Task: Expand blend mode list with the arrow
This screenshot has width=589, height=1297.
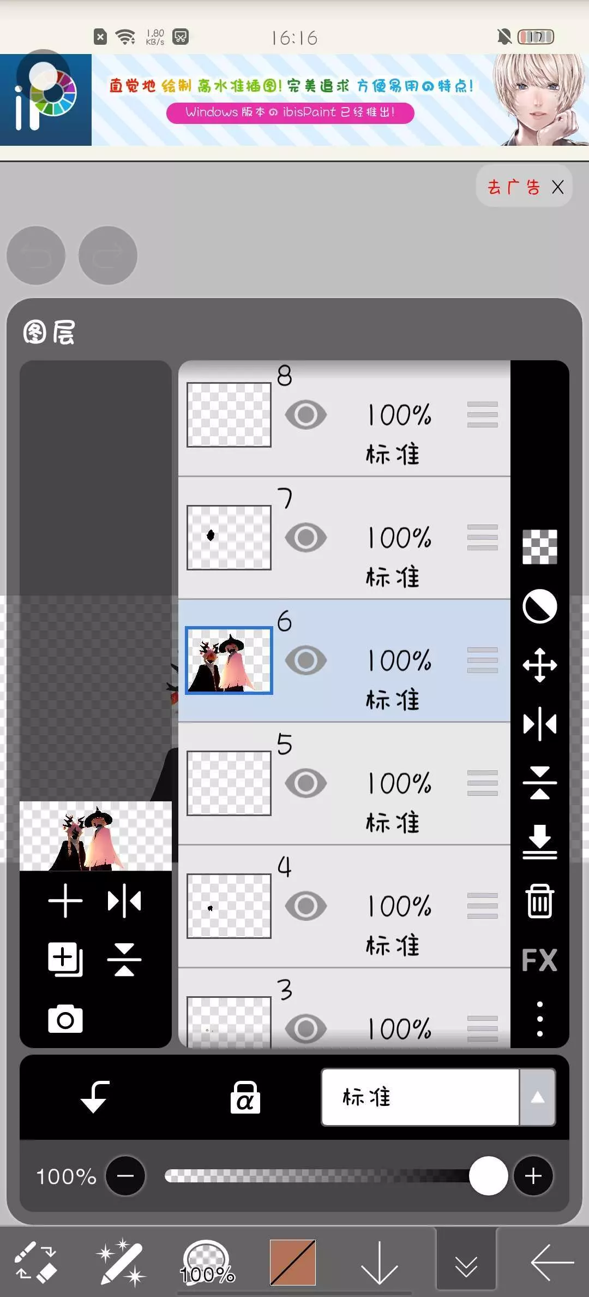Action: click(x=538, y=1097)
